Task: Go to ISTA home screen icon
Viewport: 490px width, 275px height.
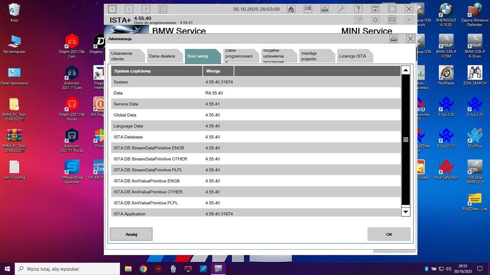Action: pos(291,9)
